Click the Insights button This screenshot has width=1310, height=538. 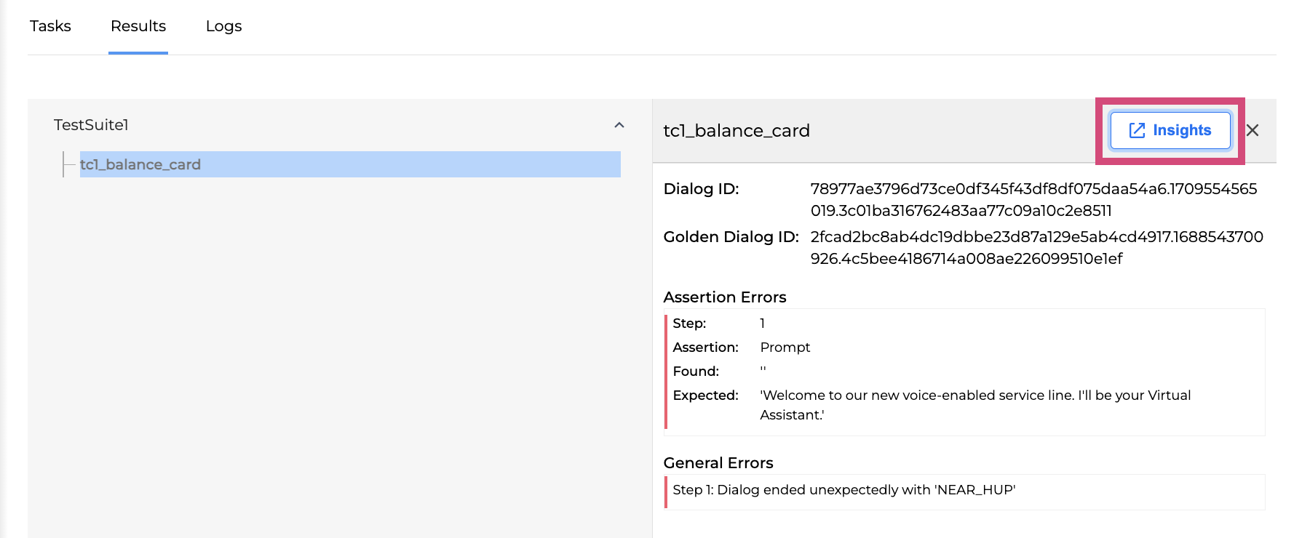tap(1170, 130)
